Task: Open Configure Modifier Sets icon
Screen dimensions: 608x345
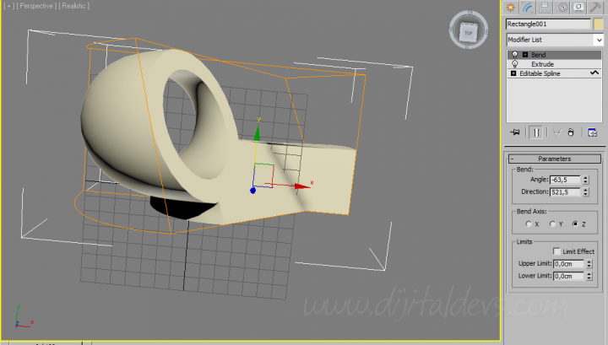Action: point(592,132)
